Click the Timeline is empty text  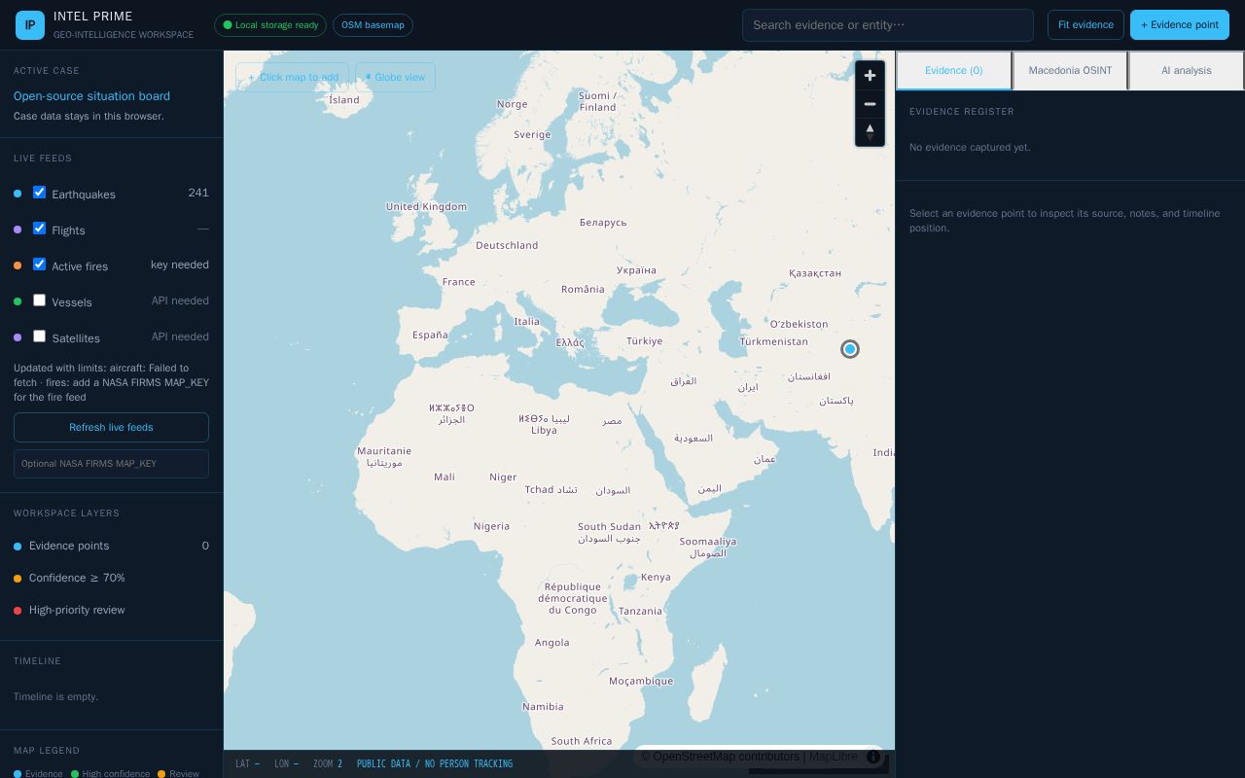click(x=55, y=696)
